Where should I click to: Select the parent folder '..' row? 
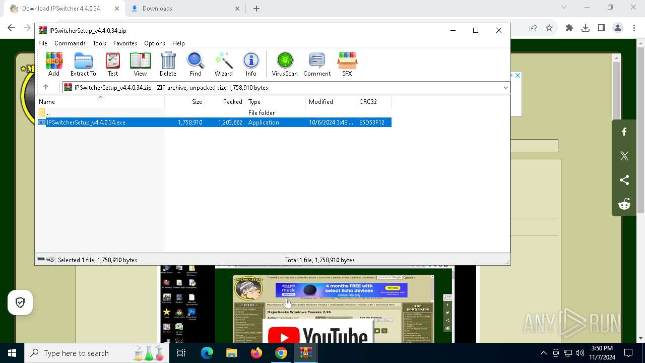(214, 113)
